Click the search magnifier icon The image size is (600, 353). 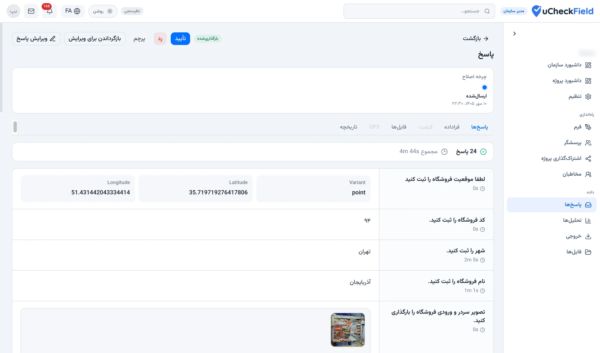click(487, 11)
